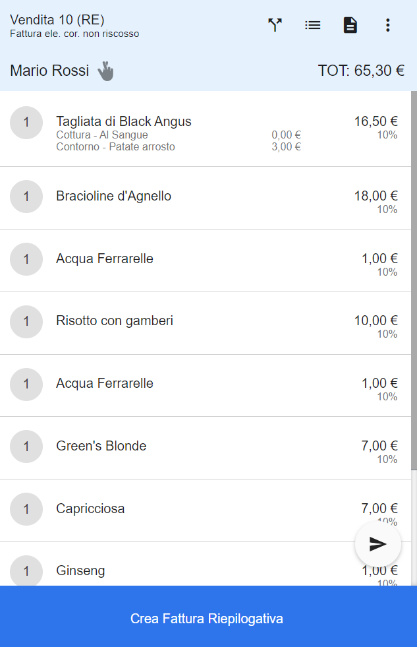Open the Capricciosa line item
417x647 pixels.
pos(206,510)
